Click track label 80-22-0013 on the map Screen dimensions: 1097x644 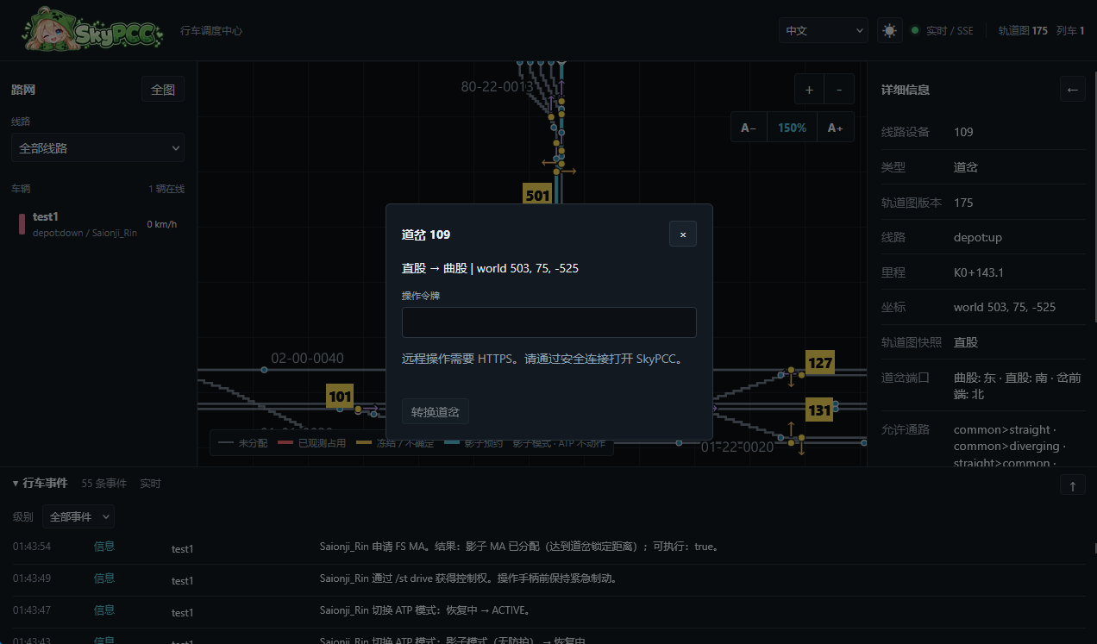coord(497,86)
